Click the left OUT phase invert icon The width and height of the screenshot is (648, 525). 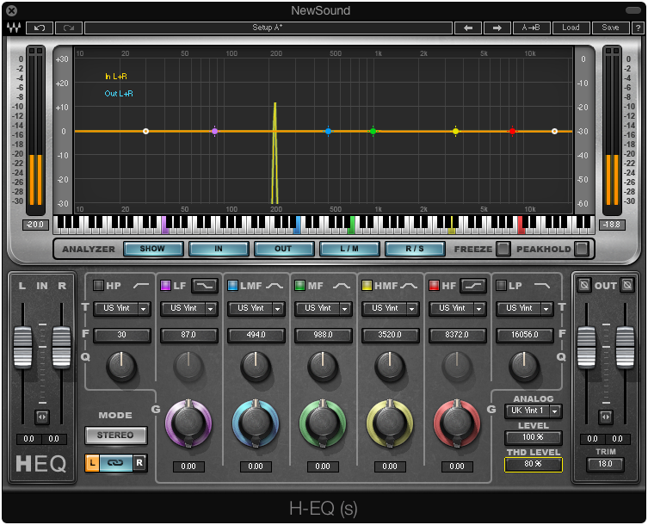pos(584,285)
